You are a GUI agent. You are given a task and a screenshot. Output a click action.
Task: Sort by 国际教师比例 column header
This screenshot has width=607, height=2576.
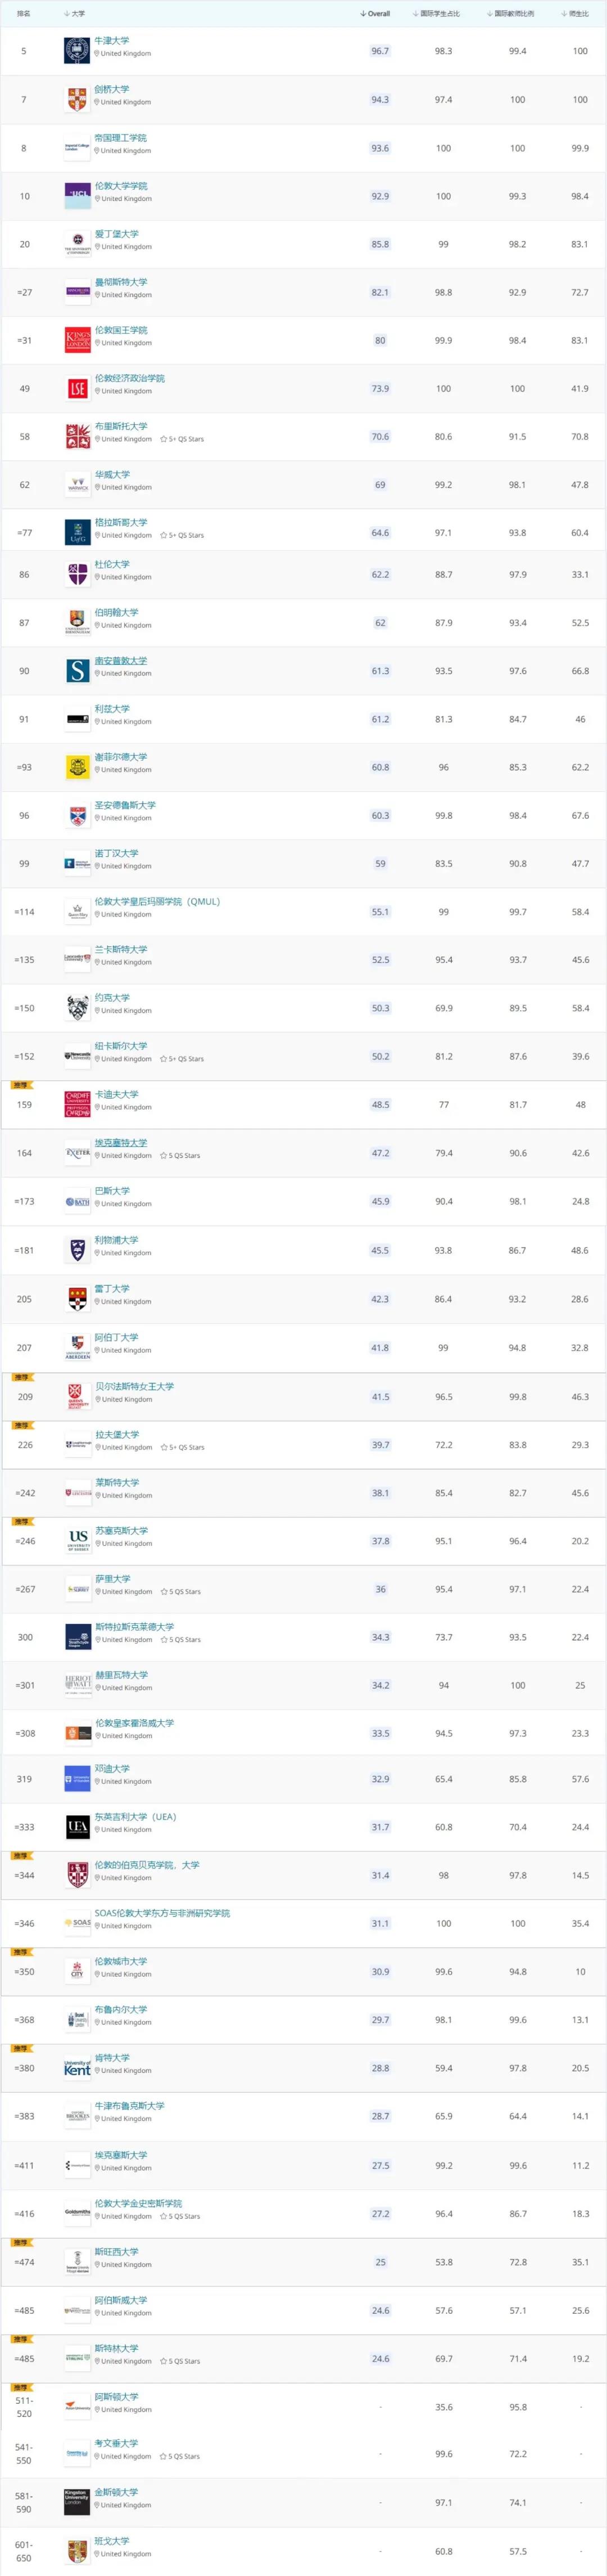(x=510, y=14)
